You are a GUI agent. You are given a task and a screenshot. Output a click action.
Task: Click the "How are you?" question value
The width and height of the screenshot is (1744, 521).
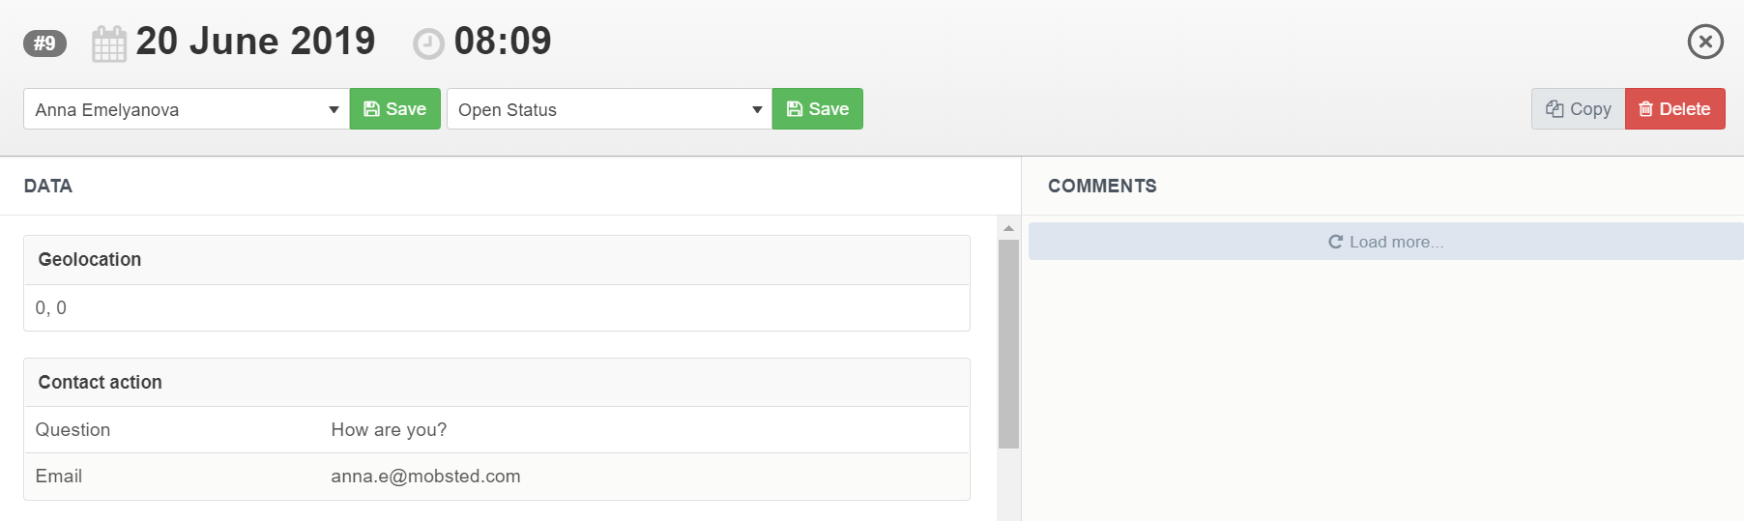(389, 430)
